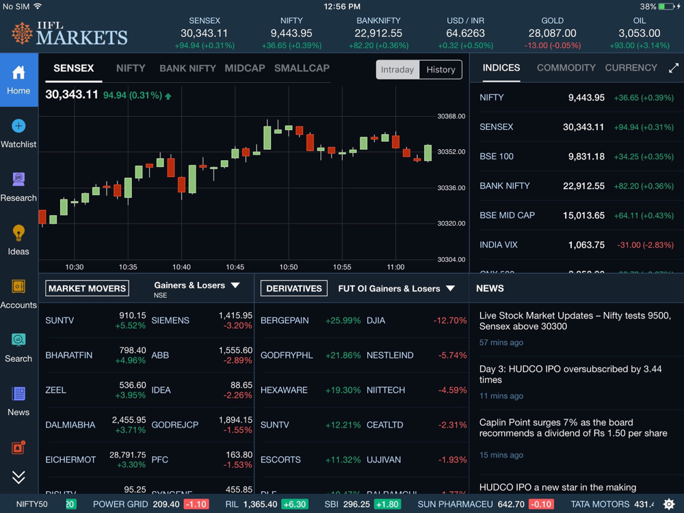Open the UJJIVAN derivative row

click(x=417, y=460)
